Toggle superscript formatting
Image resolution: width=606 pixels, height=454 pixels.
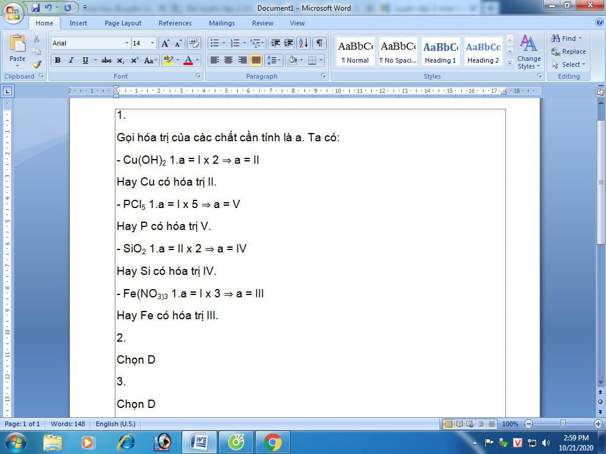[134, 60]
